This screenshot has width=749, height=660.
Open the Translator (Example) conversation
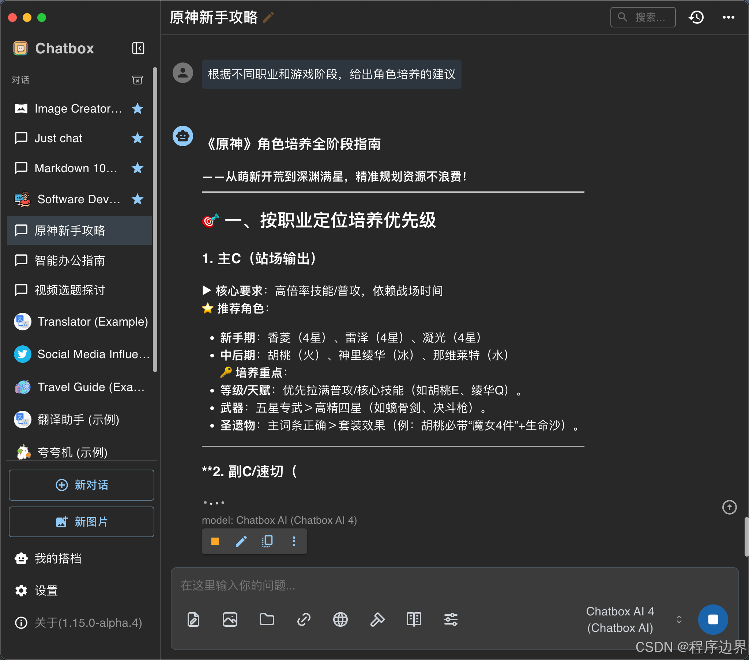(79, 322)
